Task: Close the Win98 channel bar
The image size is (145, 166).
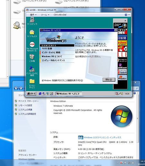Action: pyautogui.click(x=125, y=21)
